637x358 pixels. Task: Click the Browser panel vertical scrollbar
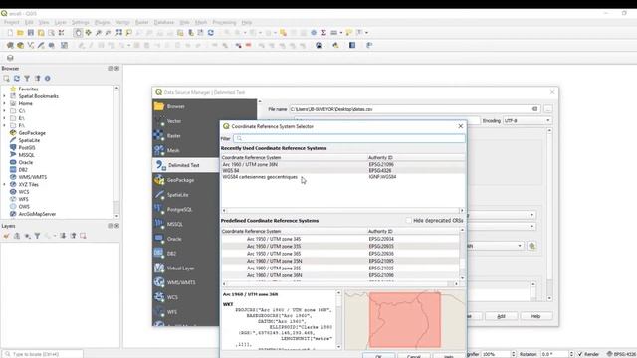(x=116, y=152)
